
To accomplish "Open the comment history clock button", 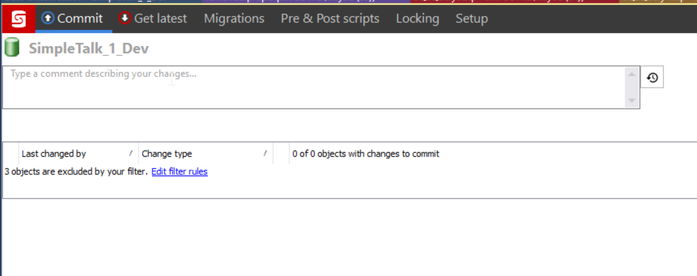I will coord(652,78).
